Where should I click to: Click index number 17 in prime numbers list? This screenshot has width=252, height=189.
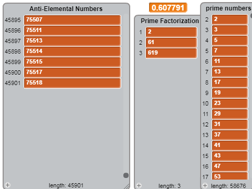[x=205, y=177]
